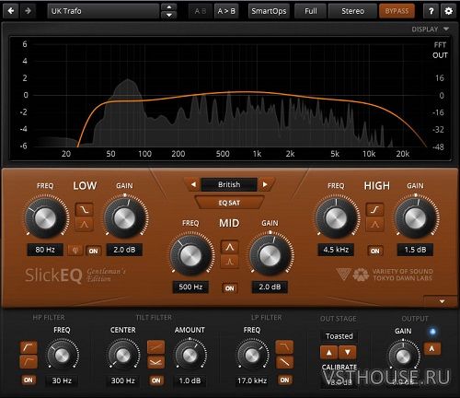This screenshot has width=460, height=398.
Task: Toggle LP filter ON switch
Action: coord(284,380)
